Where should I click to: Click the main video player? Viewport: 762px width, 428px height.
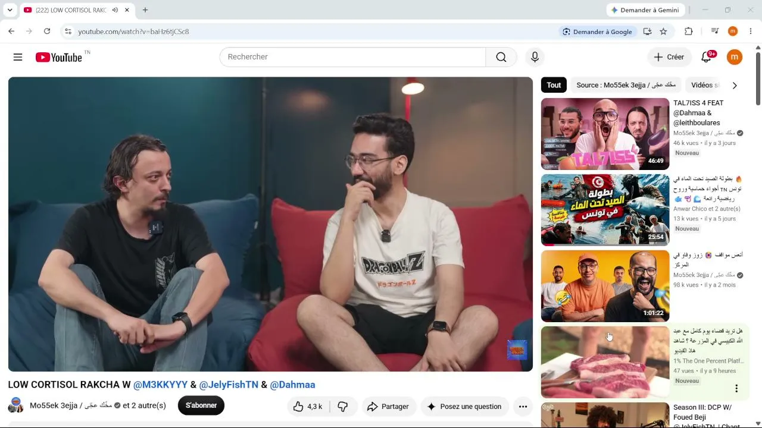click(x=270, y=224)
